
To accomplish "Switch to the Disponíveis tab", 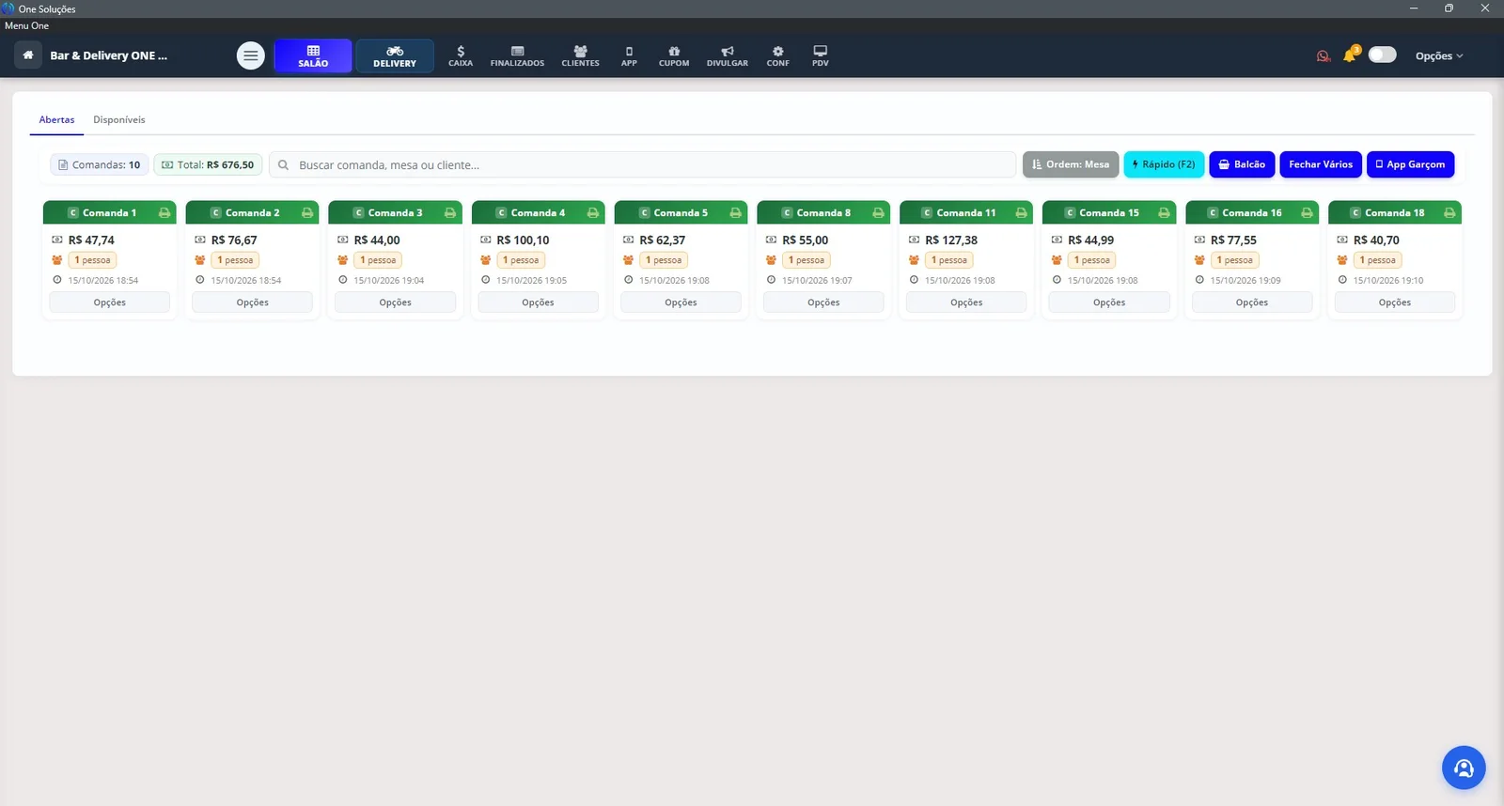I will (119, 120).
